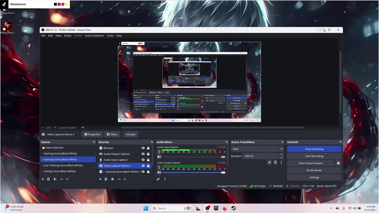Viewport: 379px width, 213px height.
Task: Open Killing Floor 2 desktop shortcut
Action: click(x=7, y=28)
